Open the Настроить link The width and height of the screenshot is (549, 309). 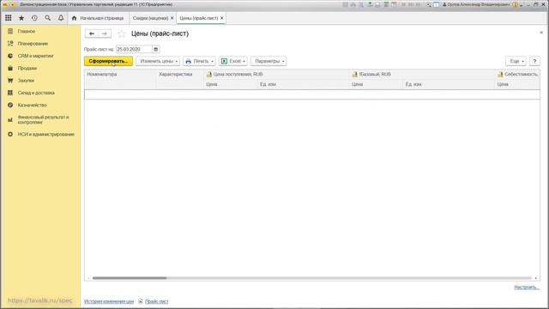527,288
